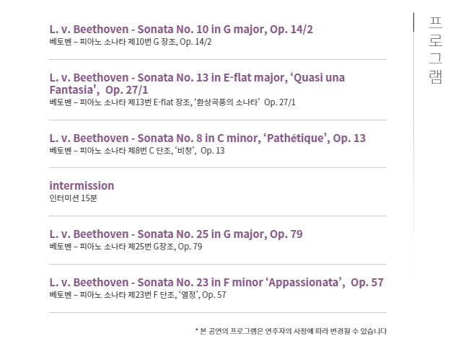The width and height of the screenshot is (461, 349).
Task: Click the intermission heading
Action: (x=82, y=185)
